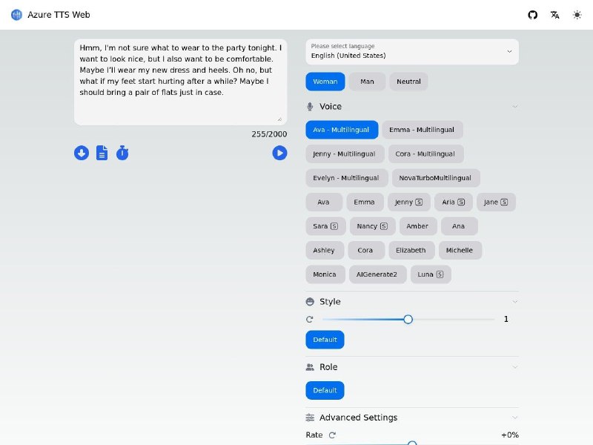Choose the Jenny - Multilingual voice
593x445 pixels.
(x=345, y=154)
